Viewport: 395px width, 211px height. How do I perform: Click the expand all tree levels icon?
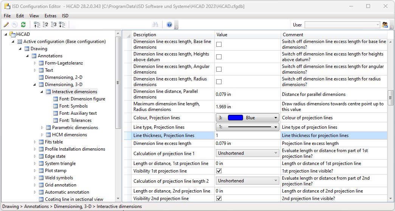click(62, 25)
